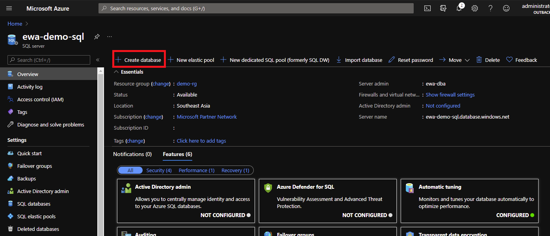Switch to the Notifications (0) tab

click(132, 154)
